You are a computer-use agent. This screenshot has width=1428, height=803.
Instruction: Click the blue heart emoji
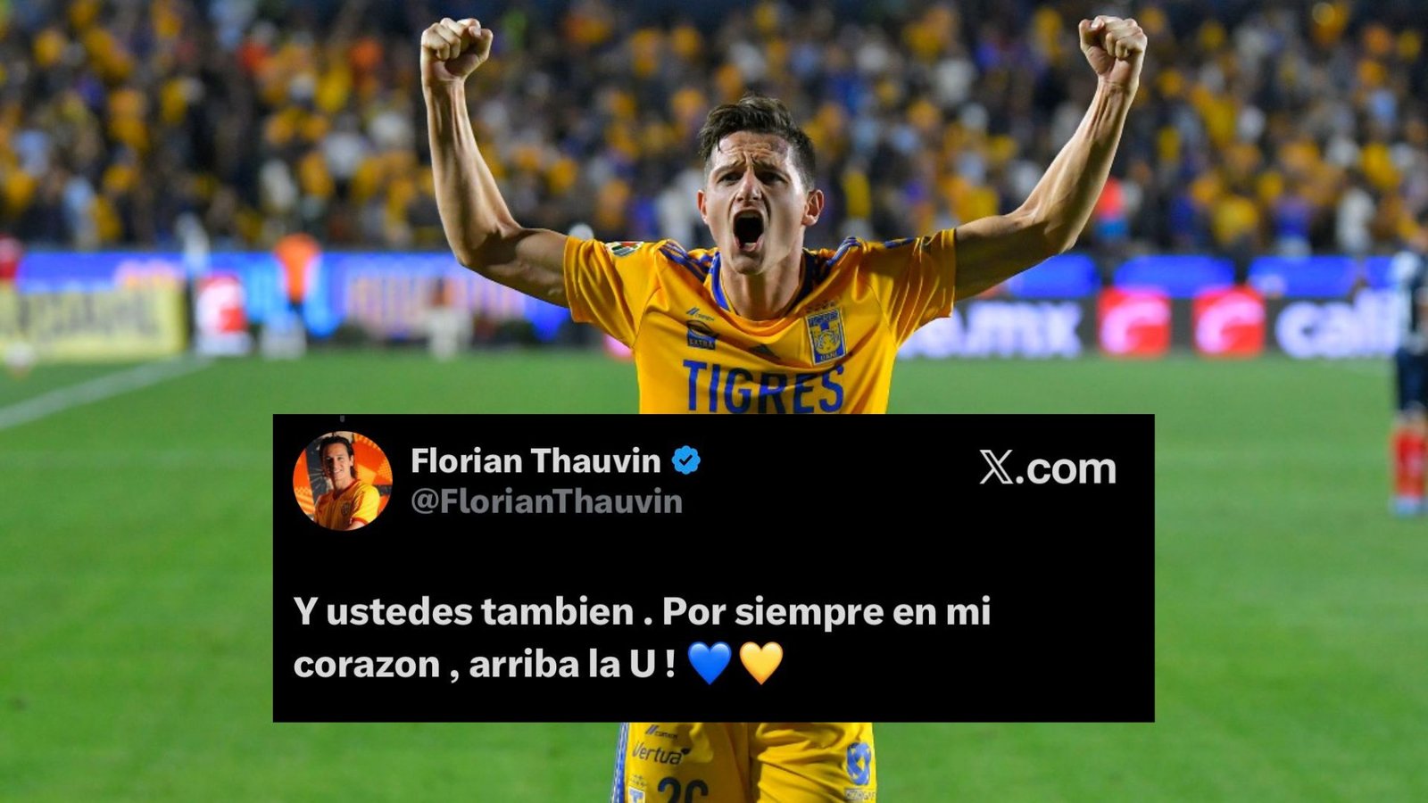[710, 663]
